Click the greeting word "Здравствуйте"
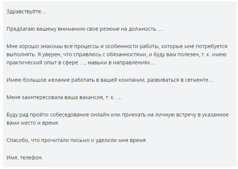 pyautogui.click(x=23, y=11)
